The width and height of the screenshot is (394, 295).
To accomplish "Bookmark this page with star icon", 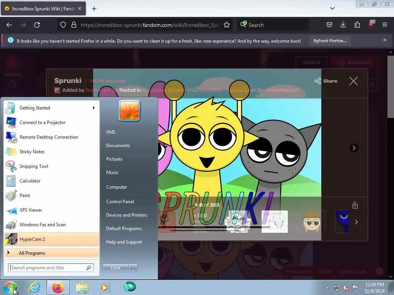I will click(227, 25).
